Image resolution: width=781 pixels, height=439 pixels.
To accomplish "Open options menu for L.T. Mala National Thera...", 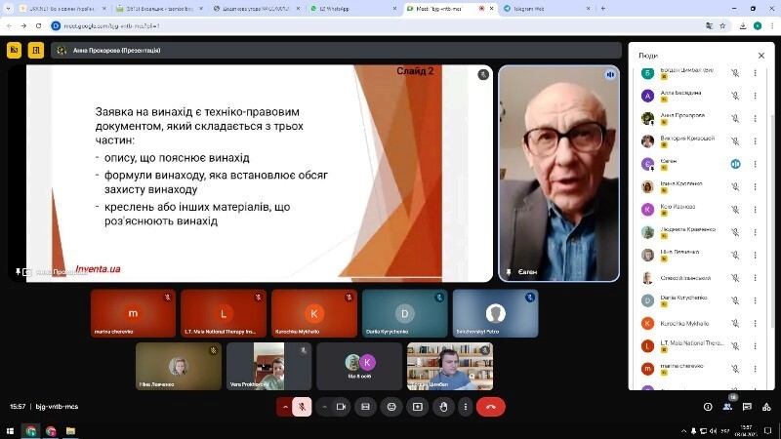I will tap(755, 346).
